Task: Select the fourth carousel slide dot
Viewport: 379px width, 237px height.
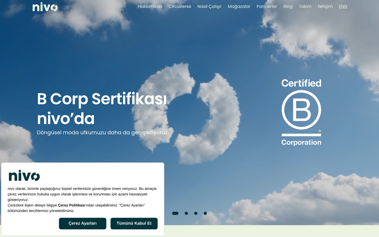Action: tap(205, 213)
